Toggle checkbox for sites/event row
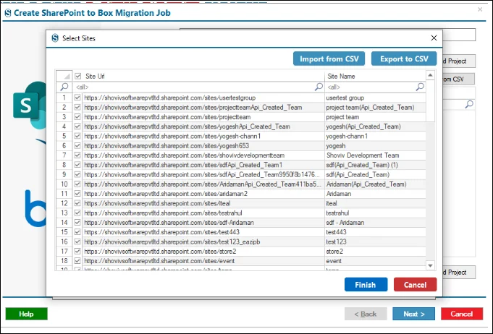 point(77,261)
